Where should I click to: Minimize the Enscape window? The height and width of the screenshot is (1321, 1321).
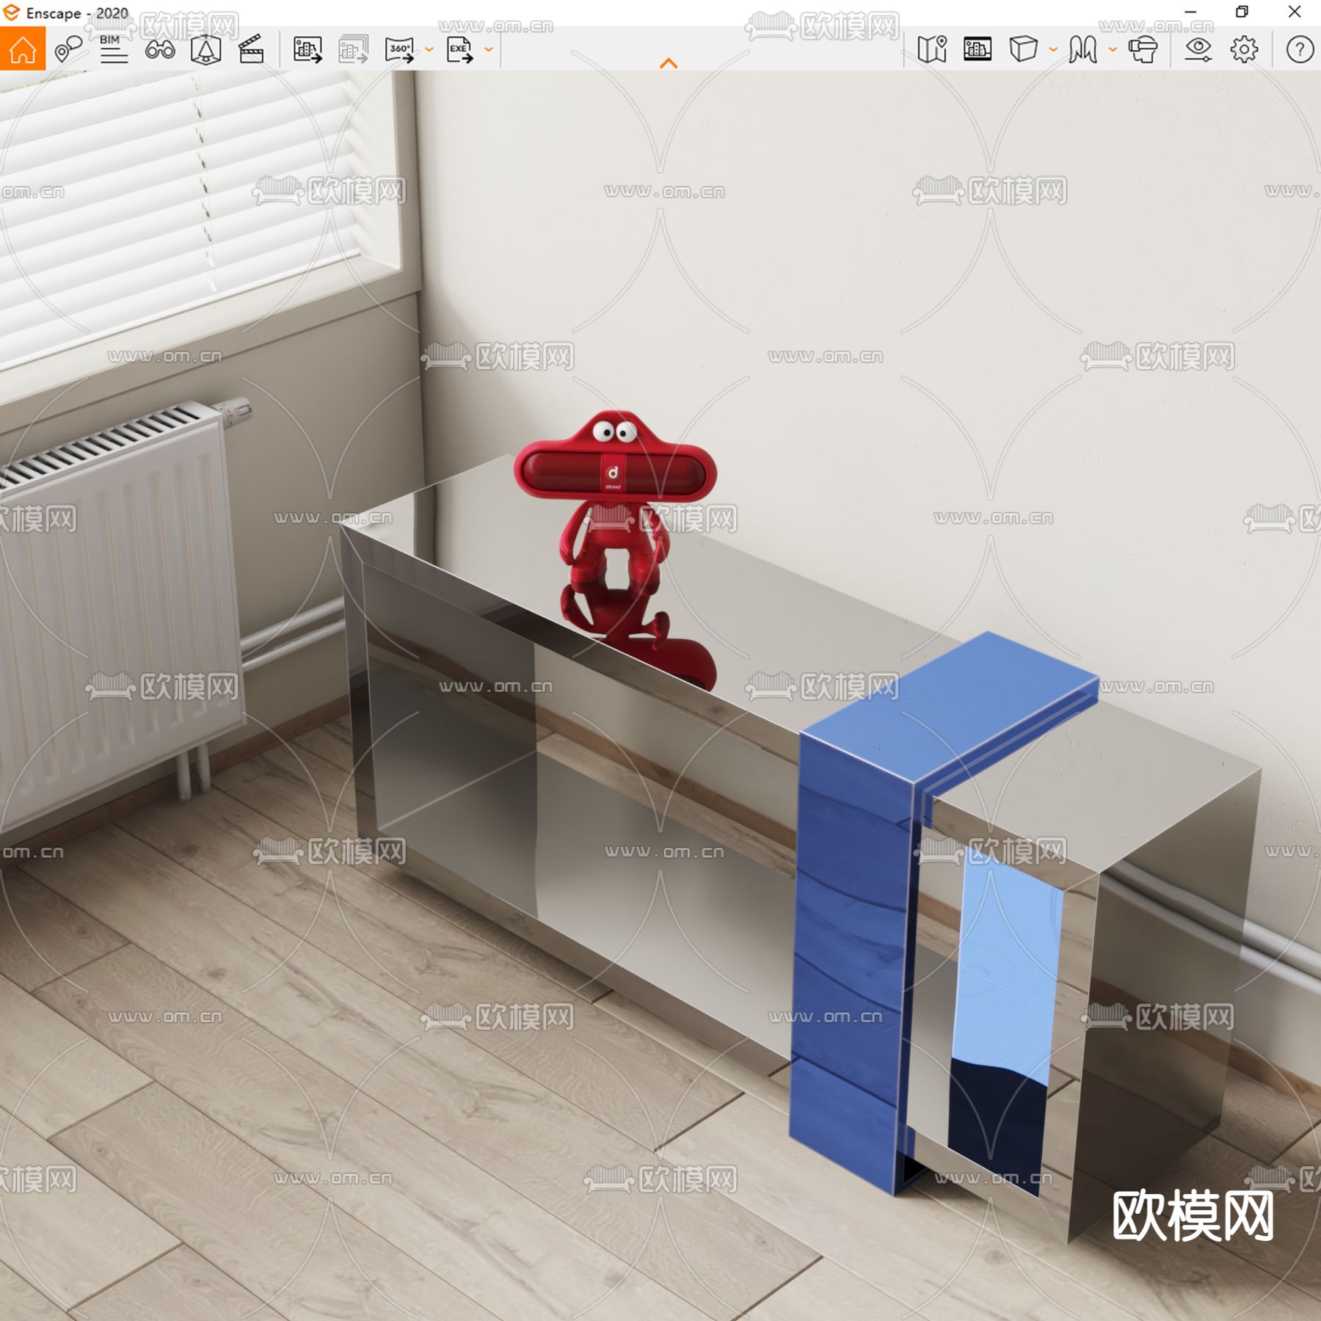1190,12
